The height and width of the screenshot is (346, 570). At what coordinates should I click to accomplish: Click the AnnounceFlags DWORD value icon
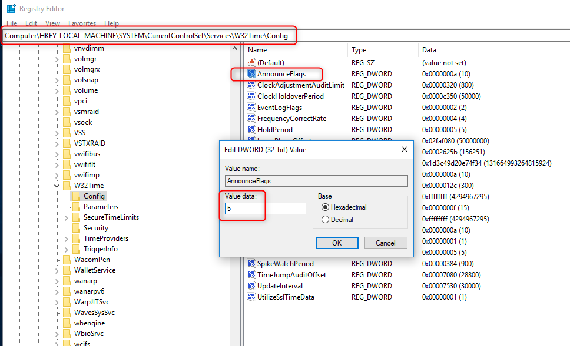(252, 74)
